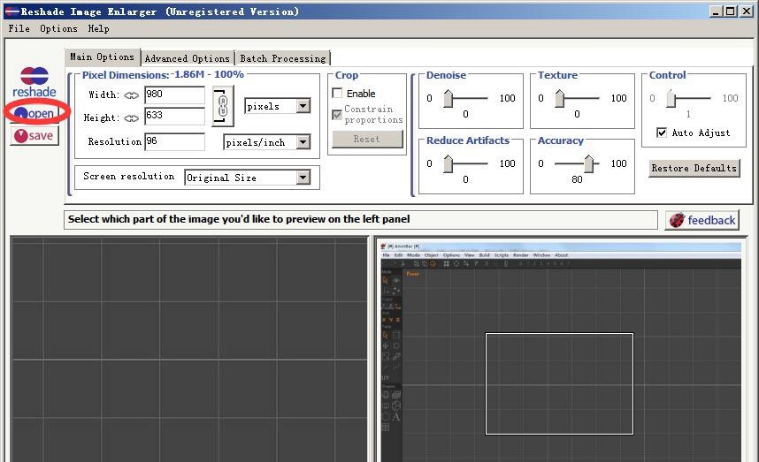Click the Width input field
Image resolution: width=759 pixels, height=462 pixels.
pyautogui.click(x=175, y=95)
